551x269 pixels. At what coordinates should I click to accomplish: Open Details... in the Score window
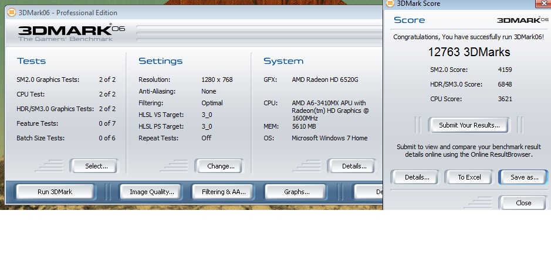point(415,177)
